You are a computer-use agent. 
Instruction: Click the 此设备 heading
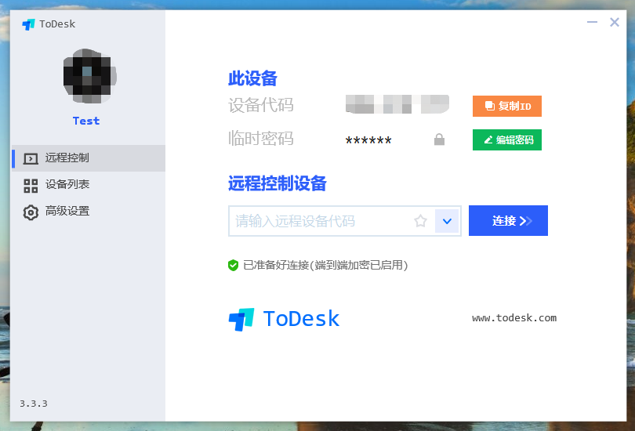[x=252, y=78]
